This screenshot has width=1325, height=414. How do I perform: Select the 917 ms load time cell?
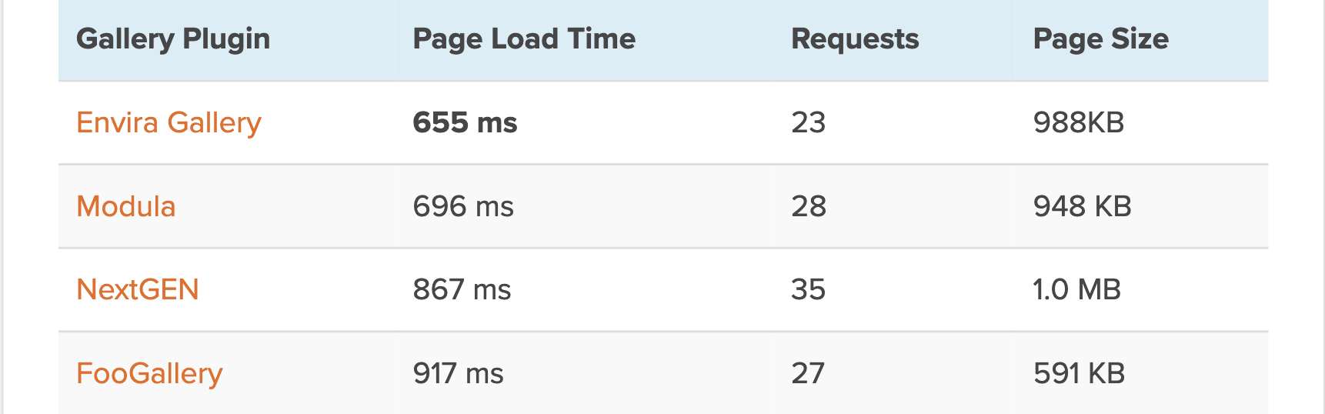pos(458,374)
